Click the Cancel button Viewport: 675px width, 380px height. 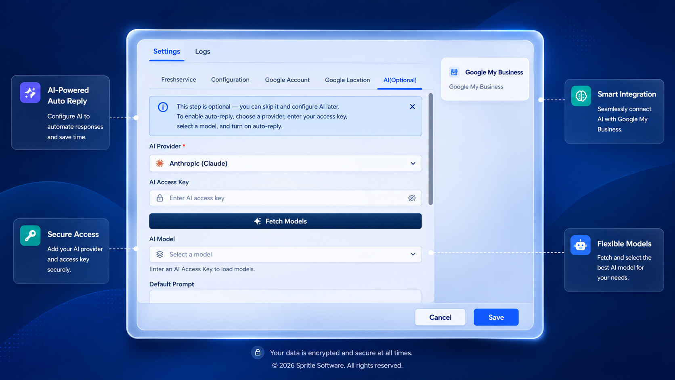tap(440, 317)
